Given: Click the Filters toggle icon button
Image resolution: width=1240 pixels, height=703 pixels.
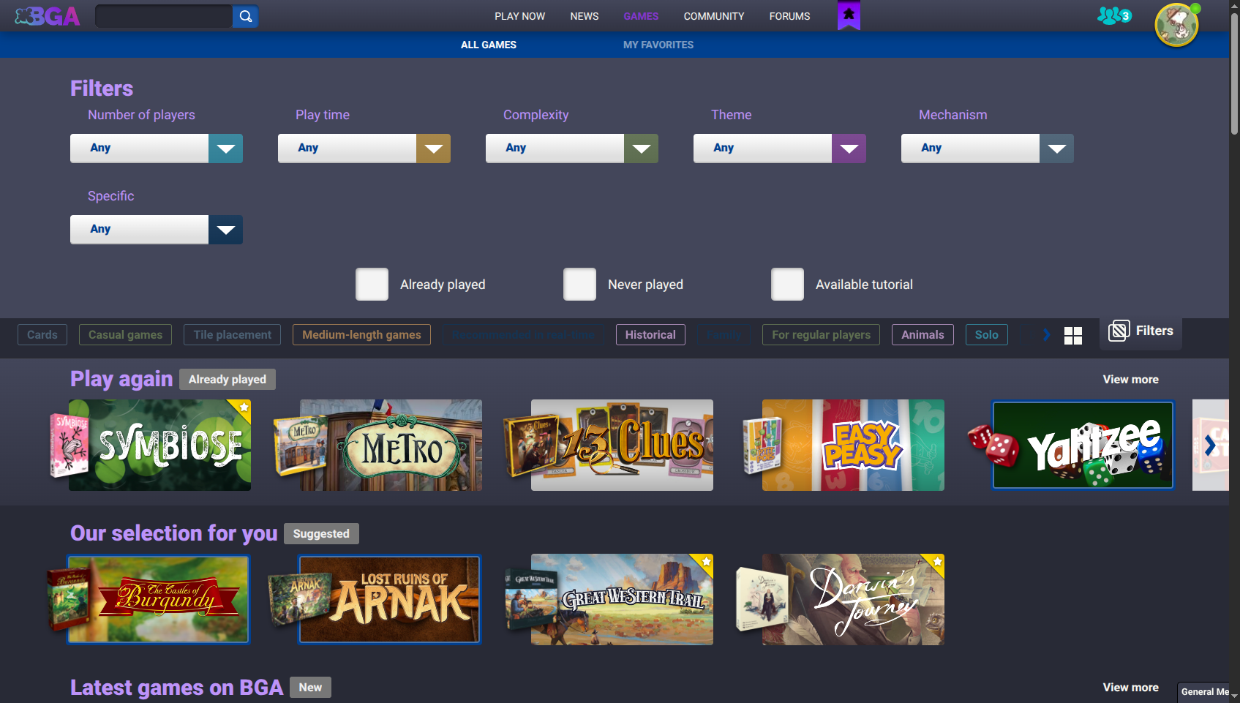Looking at the screenshot, I should pyautogui.click(x=1141, y=331).
